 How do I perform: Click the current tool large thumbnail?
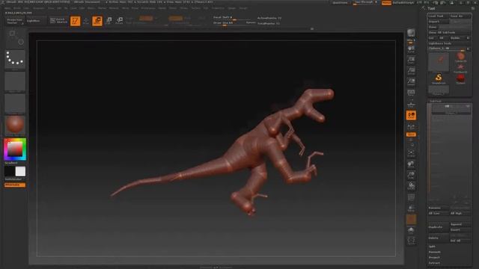pyautogui.click(x=439, y=62)
